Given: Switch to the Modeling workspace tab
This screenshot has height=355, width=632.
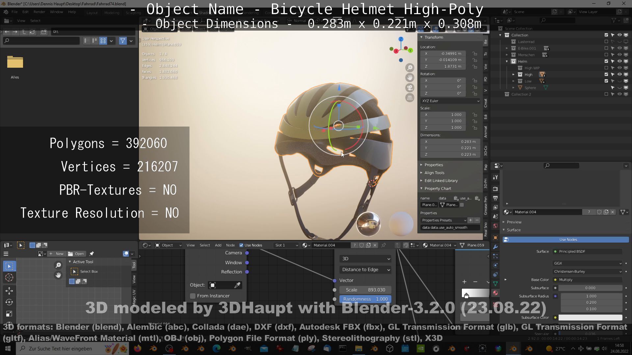Looking at the screenshot, I should pos(112,13).
